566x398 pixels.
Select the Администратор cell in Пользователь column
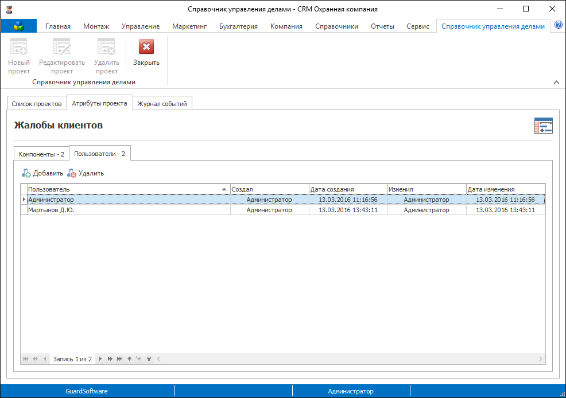tap(129, 200)
